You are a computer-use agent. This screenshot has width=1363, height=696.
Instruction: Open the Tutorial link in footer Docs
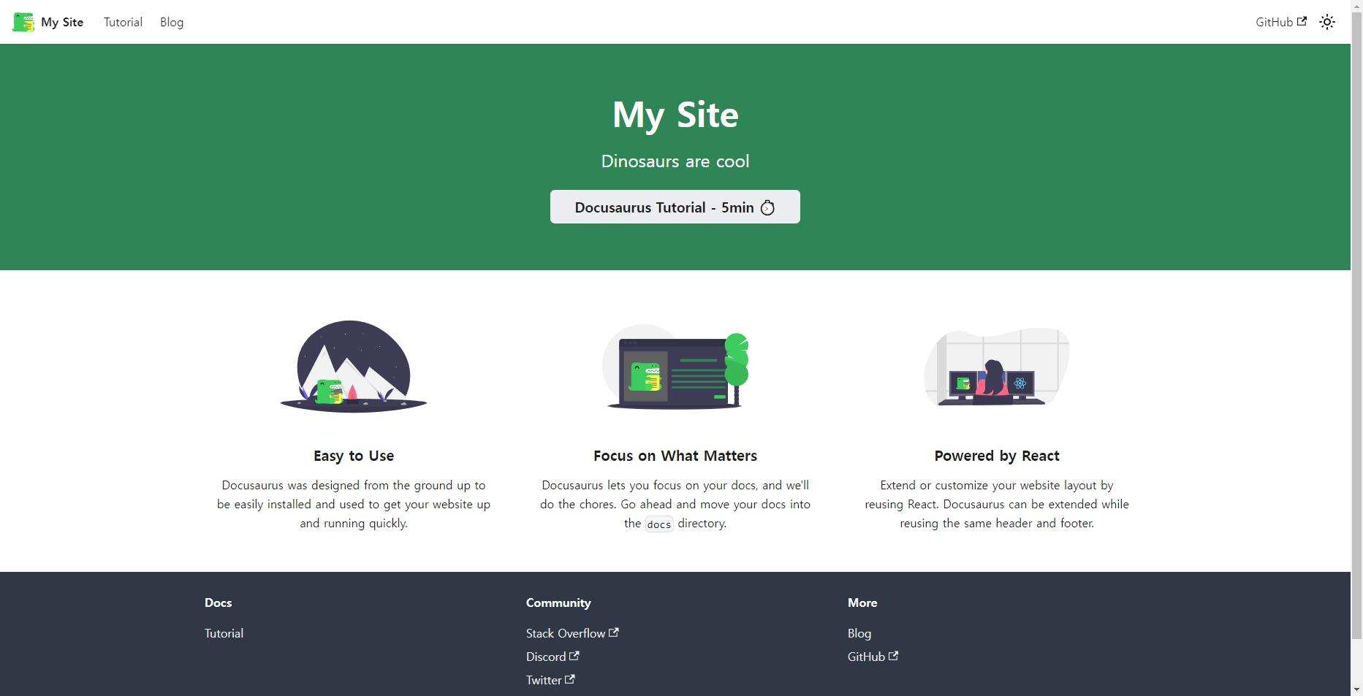click(224, 633)
